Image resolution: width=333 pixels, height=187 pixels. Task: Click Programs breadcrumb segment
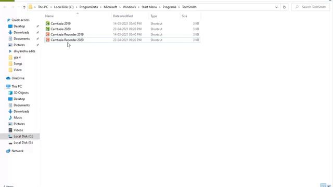pos(169,7)
